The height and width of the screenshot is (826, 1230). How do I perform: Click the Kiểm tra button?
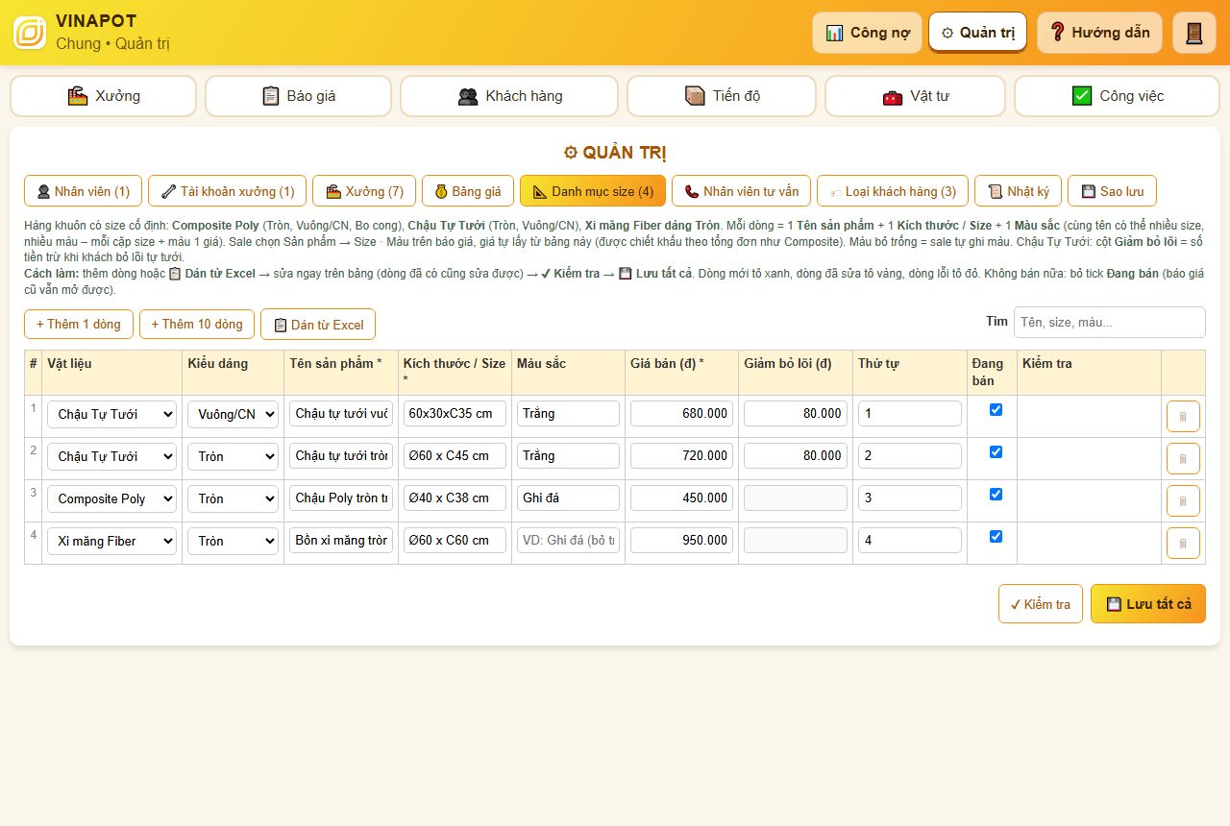[1041, 604]
